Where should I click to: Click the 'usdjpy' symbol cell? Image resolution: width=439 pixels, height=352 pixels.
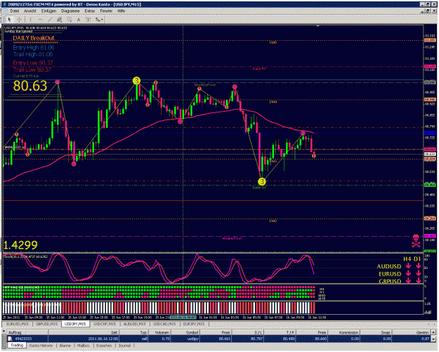193,339
